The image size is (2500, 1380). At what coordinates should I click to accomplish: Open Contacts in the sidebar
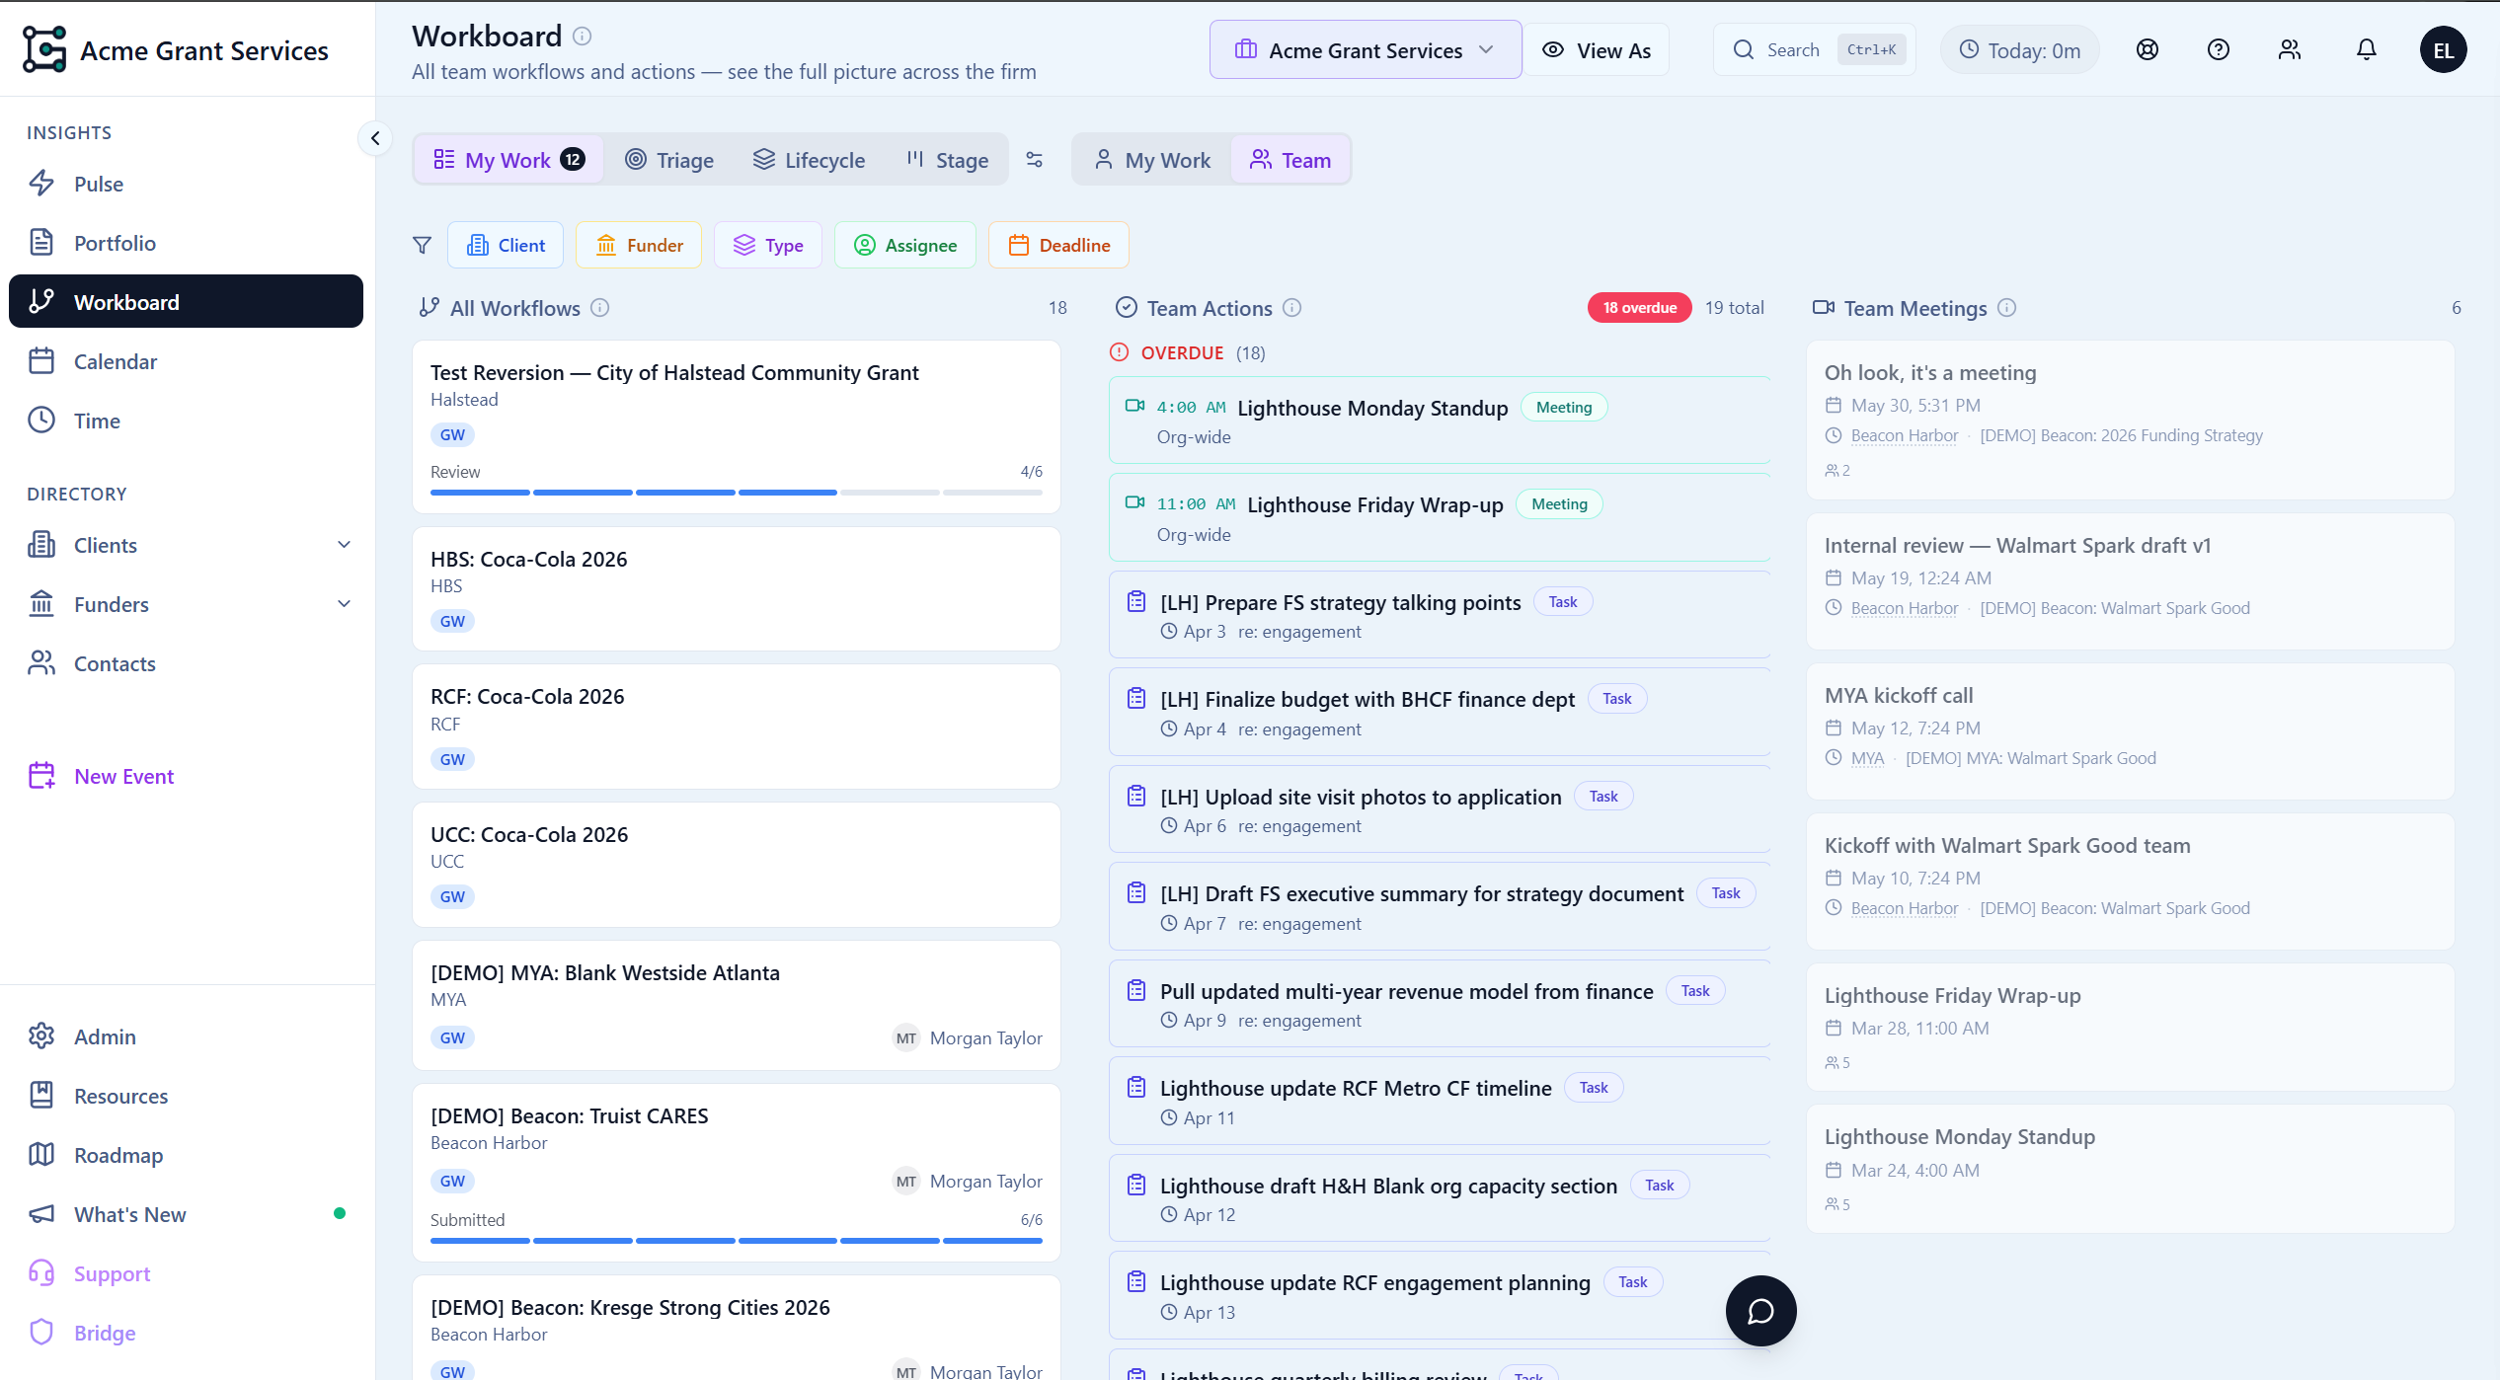186,663
